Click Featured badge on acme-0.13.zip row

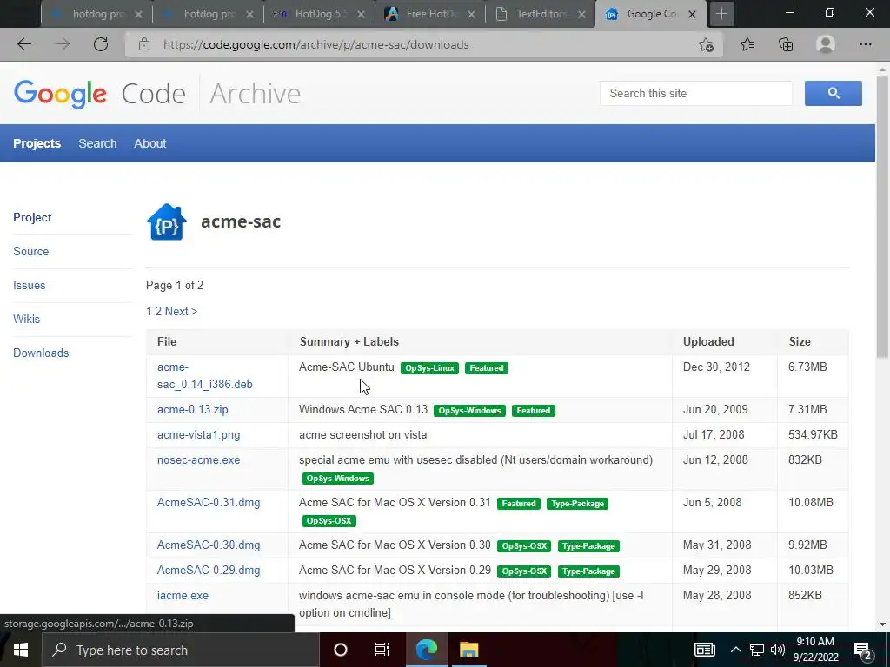pos(533,411)
